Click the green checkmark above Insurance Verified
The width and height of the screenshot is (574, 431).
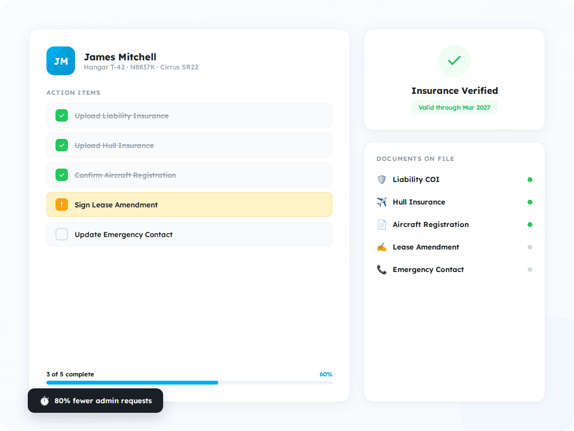[x=454, y=61]
